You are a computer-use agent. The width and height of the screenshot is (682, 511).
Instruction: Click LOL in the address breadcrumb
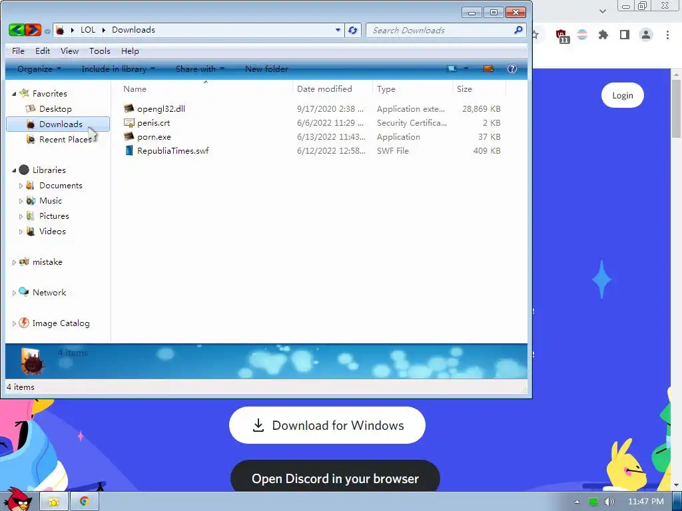click(x=88, y=30)
